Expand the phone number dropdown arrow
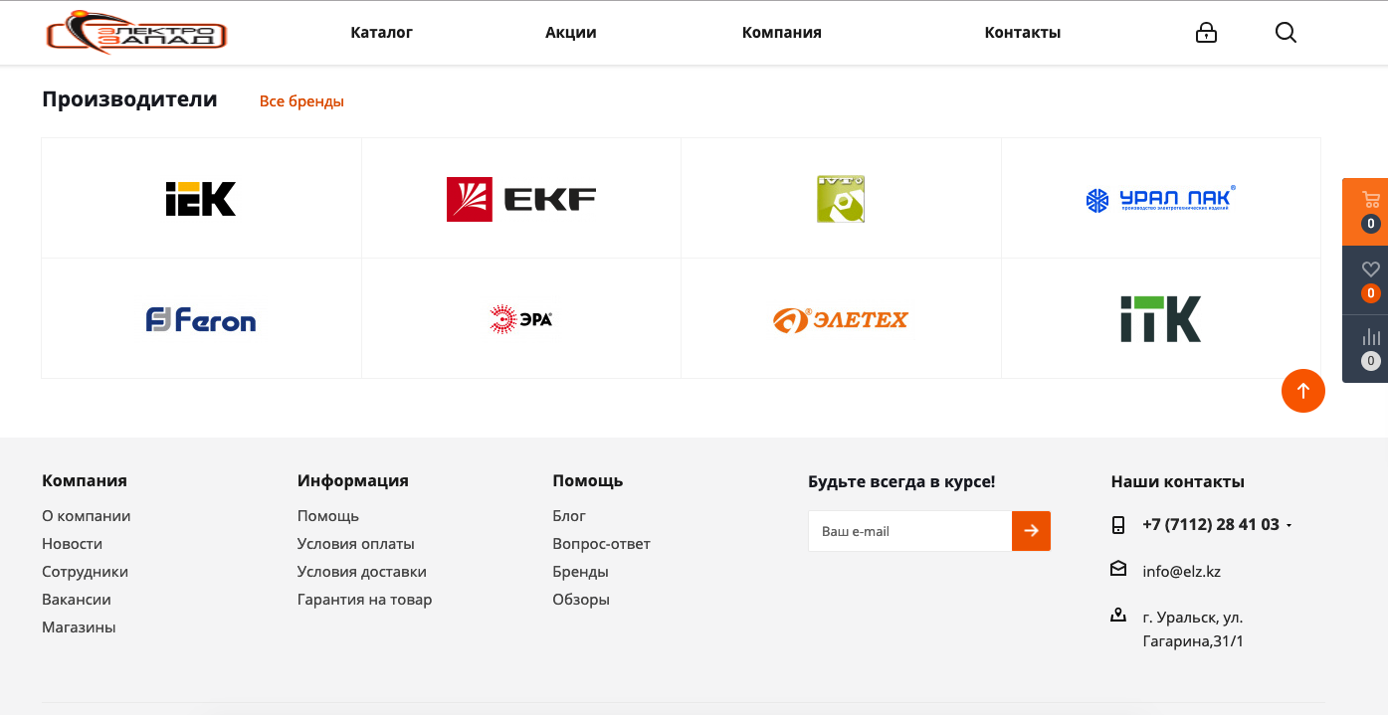This screenshot has width=1388, height=715. pyautogui.click(x=1289, y=526)
